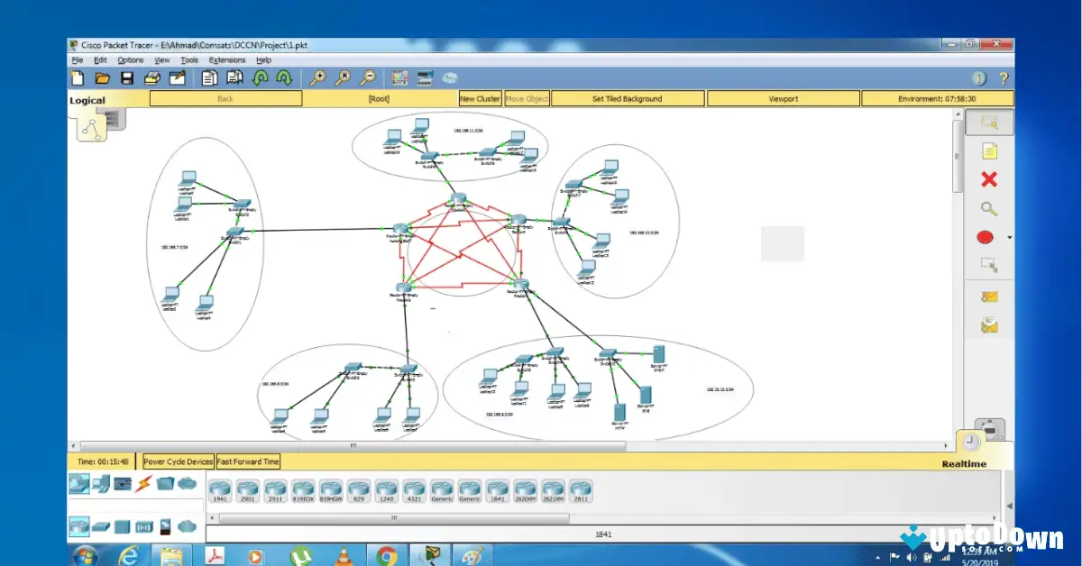Select the Delete tool in the right sidebar
Viewport: 1082px width, 566px height.
pos(989,179)
